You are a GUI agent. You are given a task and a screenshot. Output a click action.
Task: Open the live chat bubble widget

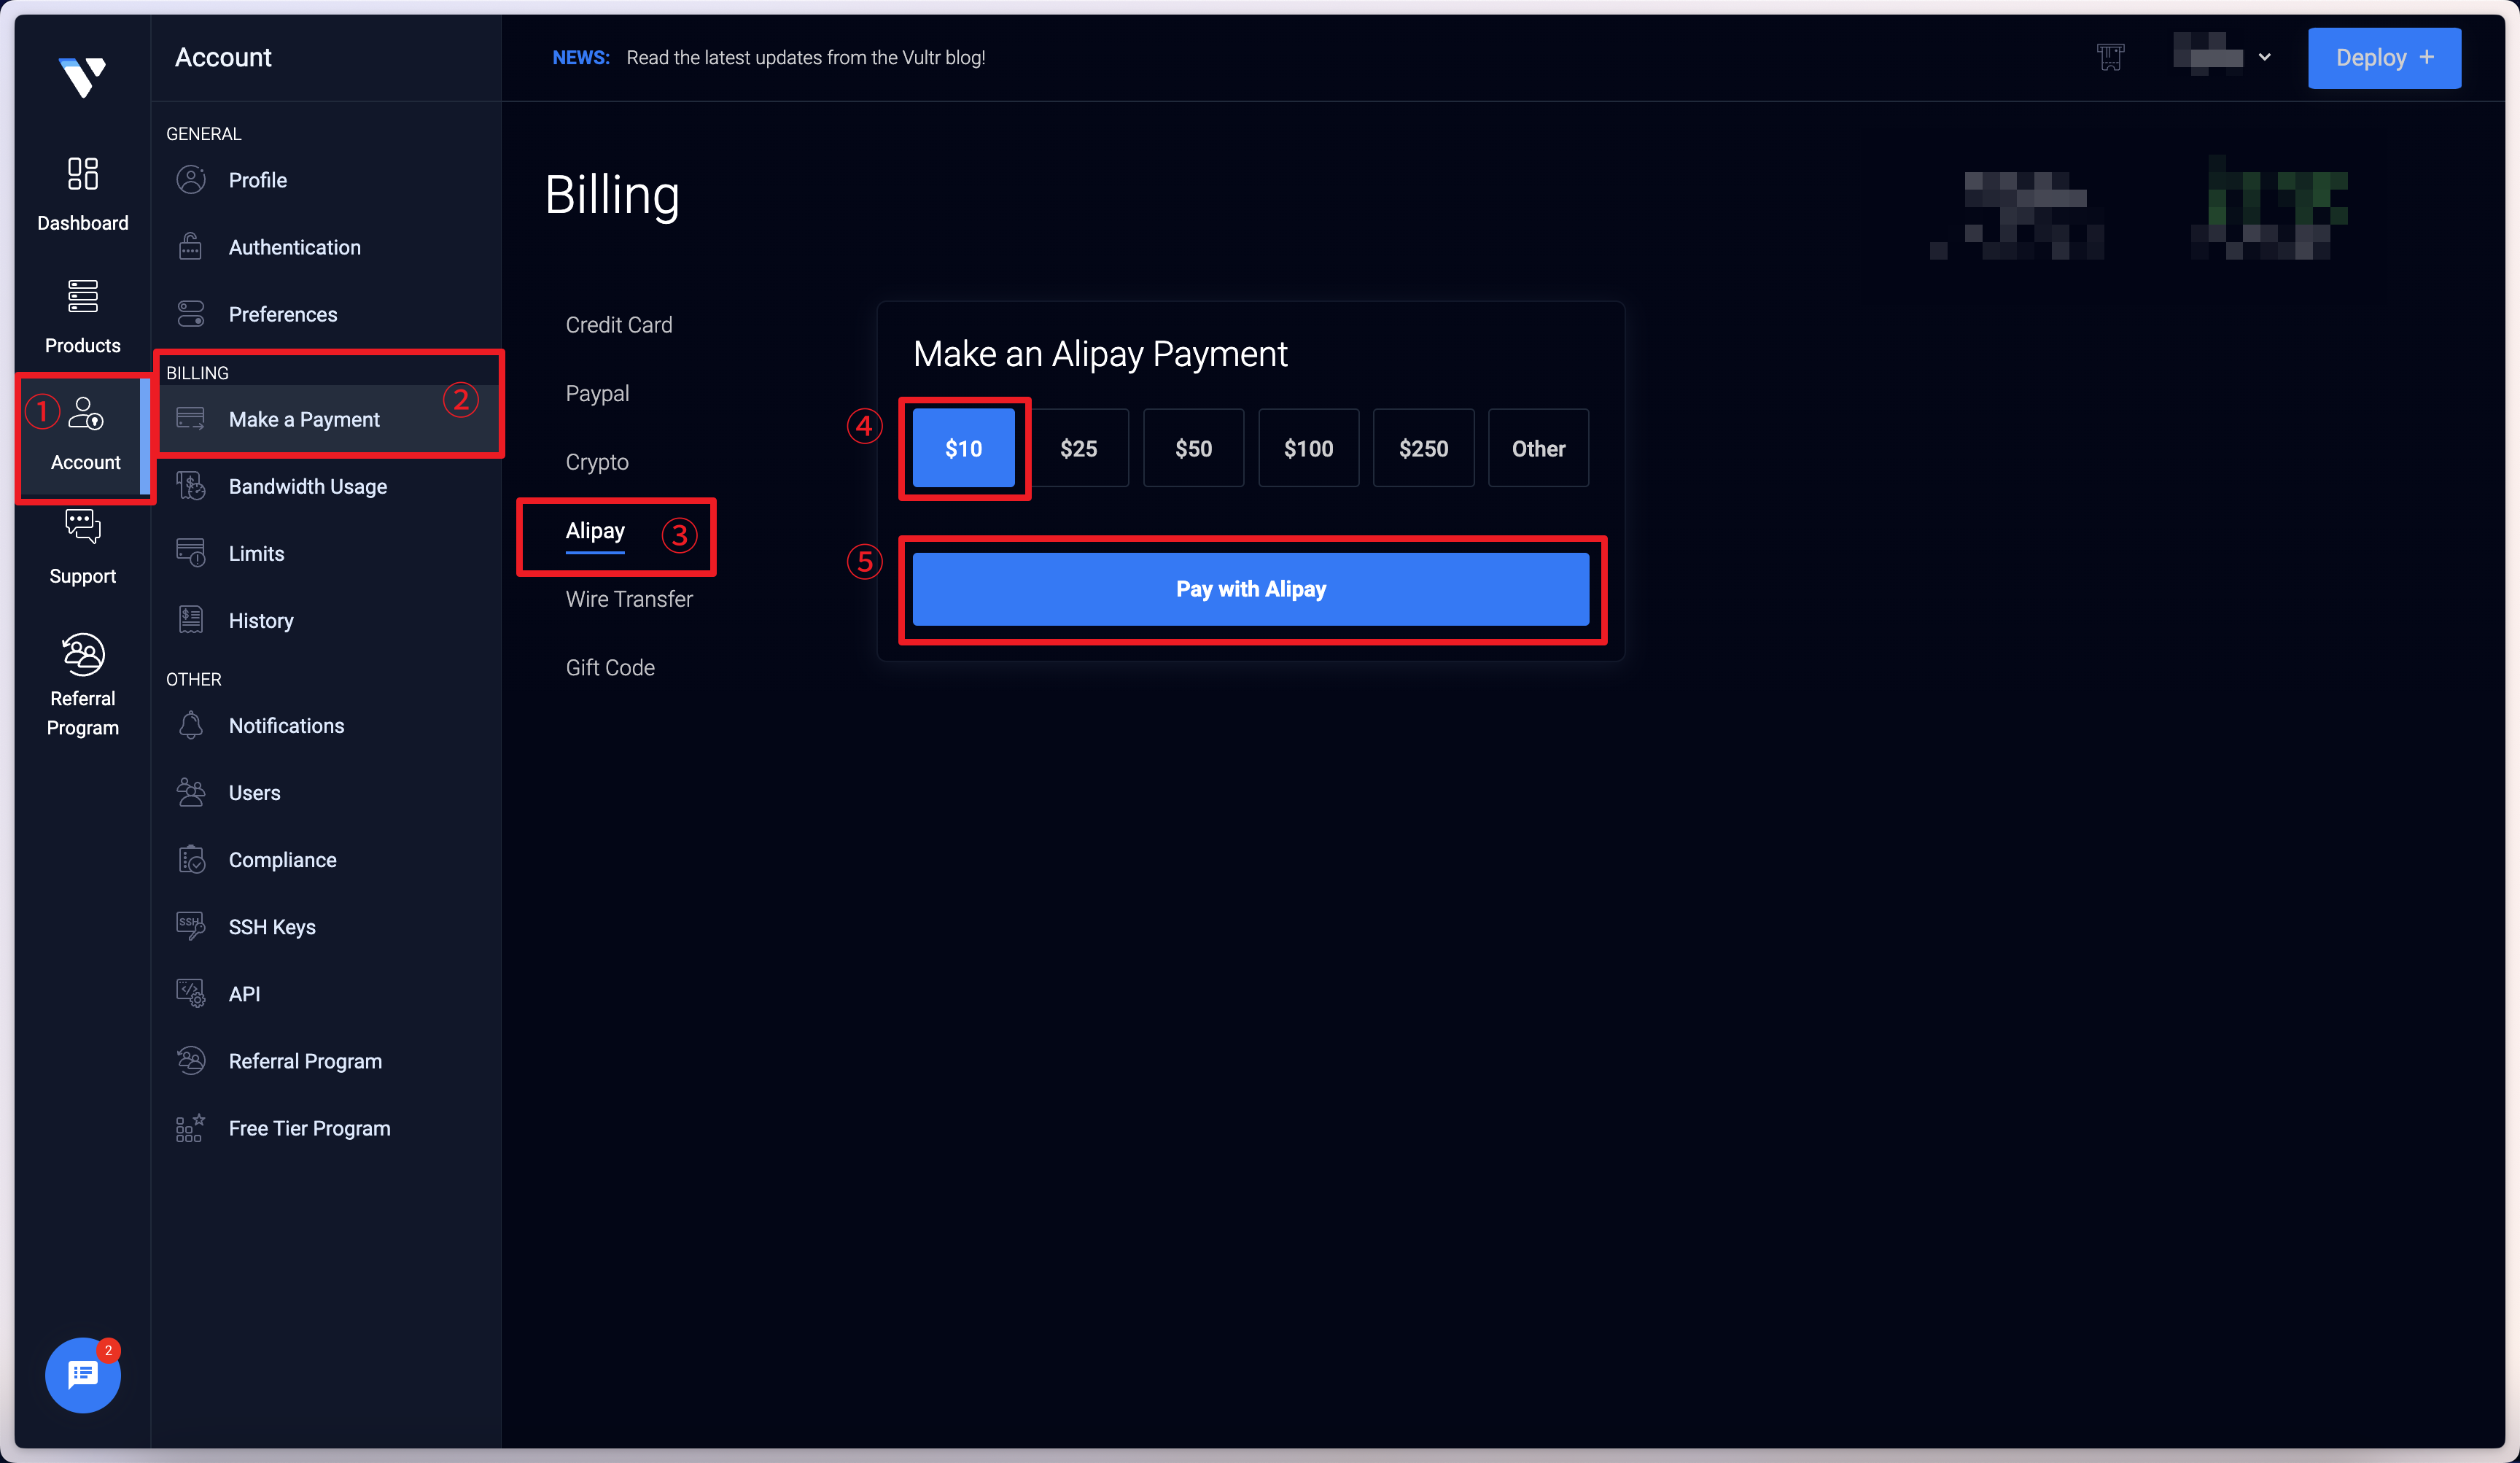(x=82, y=1375)
